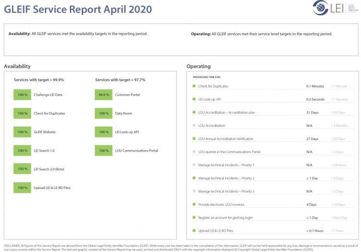Viewport: 361px width, 252px height.
Task: Click grey status dot beside LOU Accreditation N/A row
Action: click(x=194, y=126)
